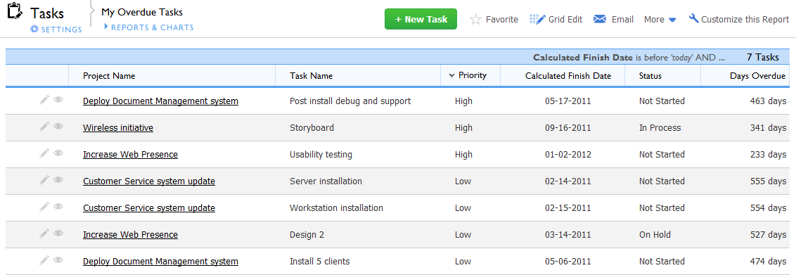This screenshot has height=275, width=796.
Task: Click the Favorite star icon
Action: [475, 19]
